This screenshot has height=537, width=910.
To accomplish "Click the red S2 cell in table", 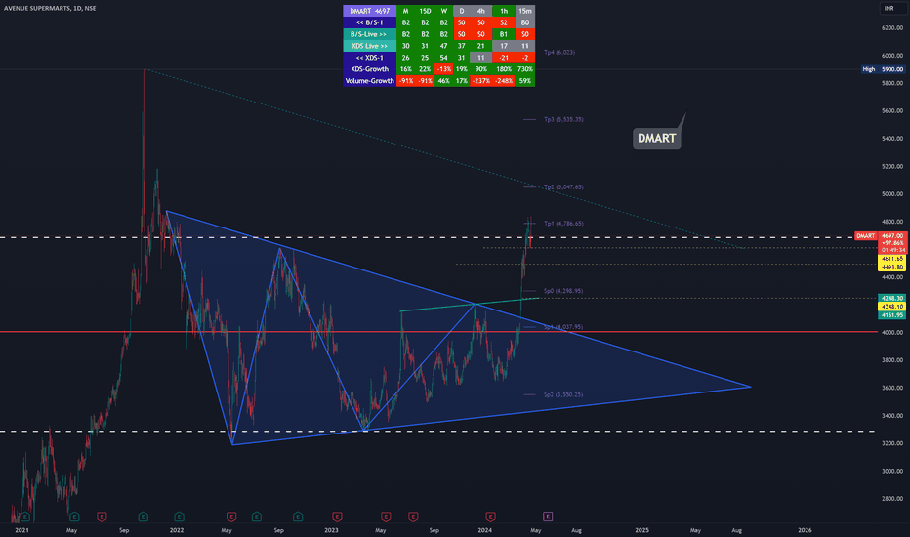I will coord(503,22).
